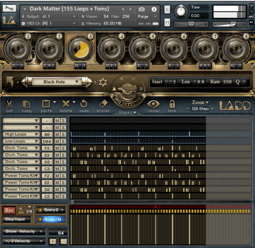Expand the Show: Velocity dropdown

pyautogui.click(x=24, y=232)
